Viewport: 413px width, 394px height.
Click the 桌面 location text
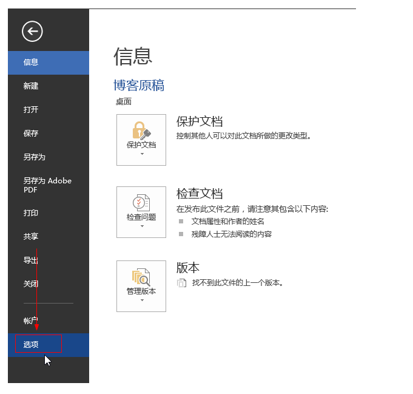pyautogui.click(x=124, y=102)
